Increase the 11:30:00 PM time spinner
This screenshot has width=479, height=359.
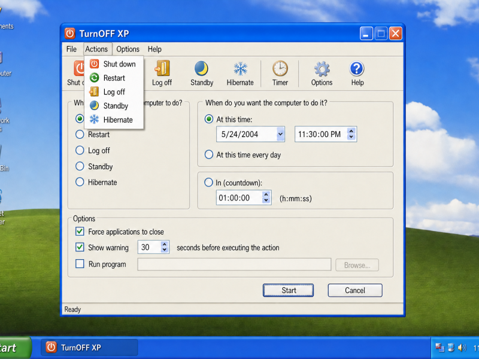351,131
